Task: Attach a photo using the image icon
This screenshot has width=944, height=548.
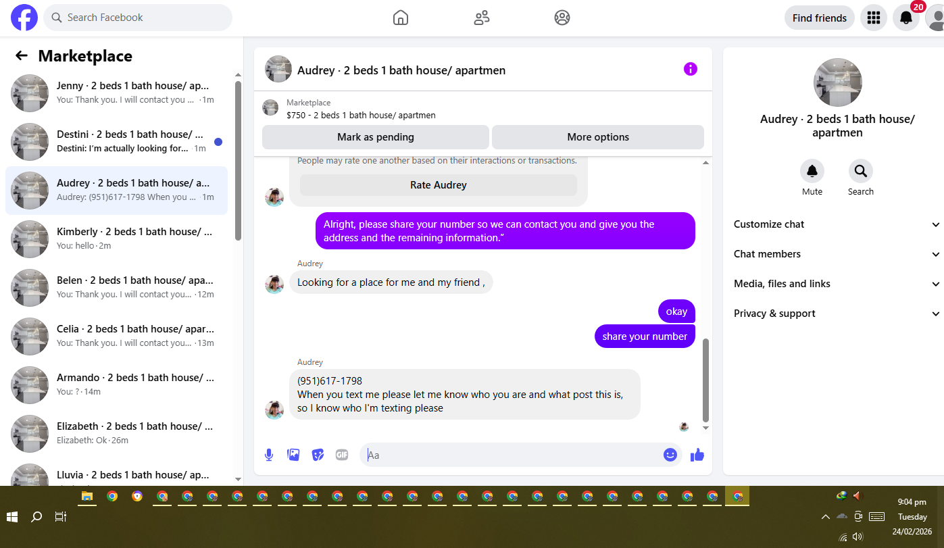Action: 293,455
